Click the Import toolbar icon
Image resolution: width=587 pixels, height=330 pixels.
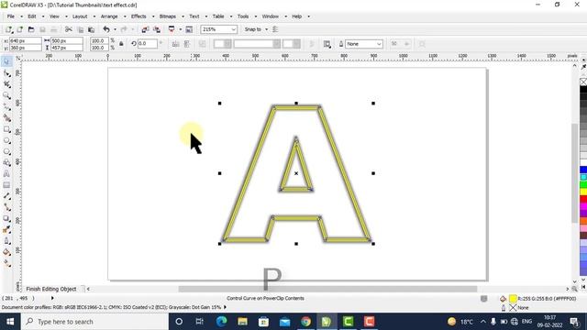[x=145, y=29]
